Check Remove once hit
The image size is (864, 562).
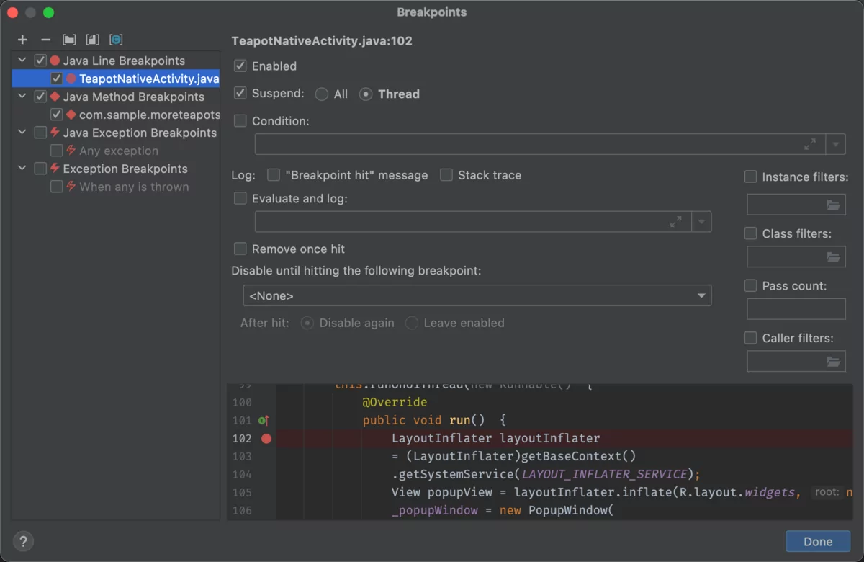pos(240,249)
